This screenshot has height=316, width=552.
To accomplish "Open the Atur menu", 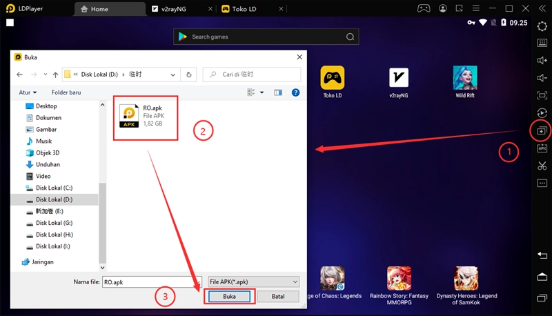I will [28, 92].
